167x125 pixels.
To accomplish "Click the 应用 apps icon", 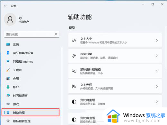I will 8,78.
